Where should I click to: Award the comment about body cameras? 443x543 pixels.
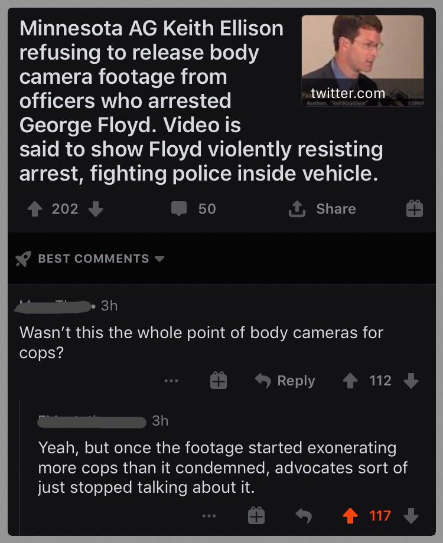point(219,381)
